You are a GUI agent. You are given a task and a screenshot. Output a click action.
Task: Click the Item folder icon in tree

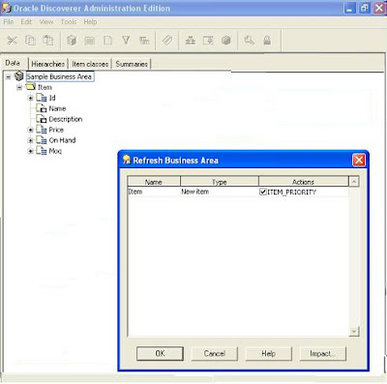click(31, 87)
